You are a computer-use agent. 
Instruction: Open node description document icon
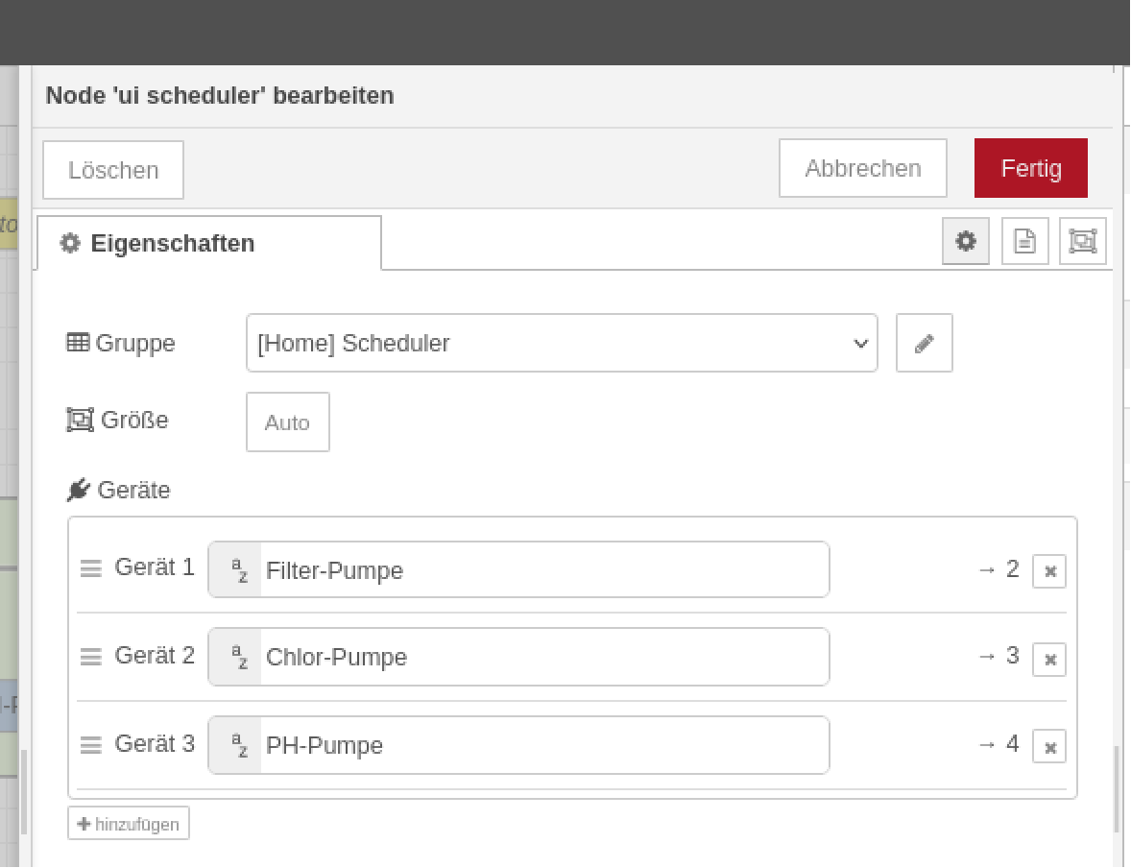tap(1024, 241)
